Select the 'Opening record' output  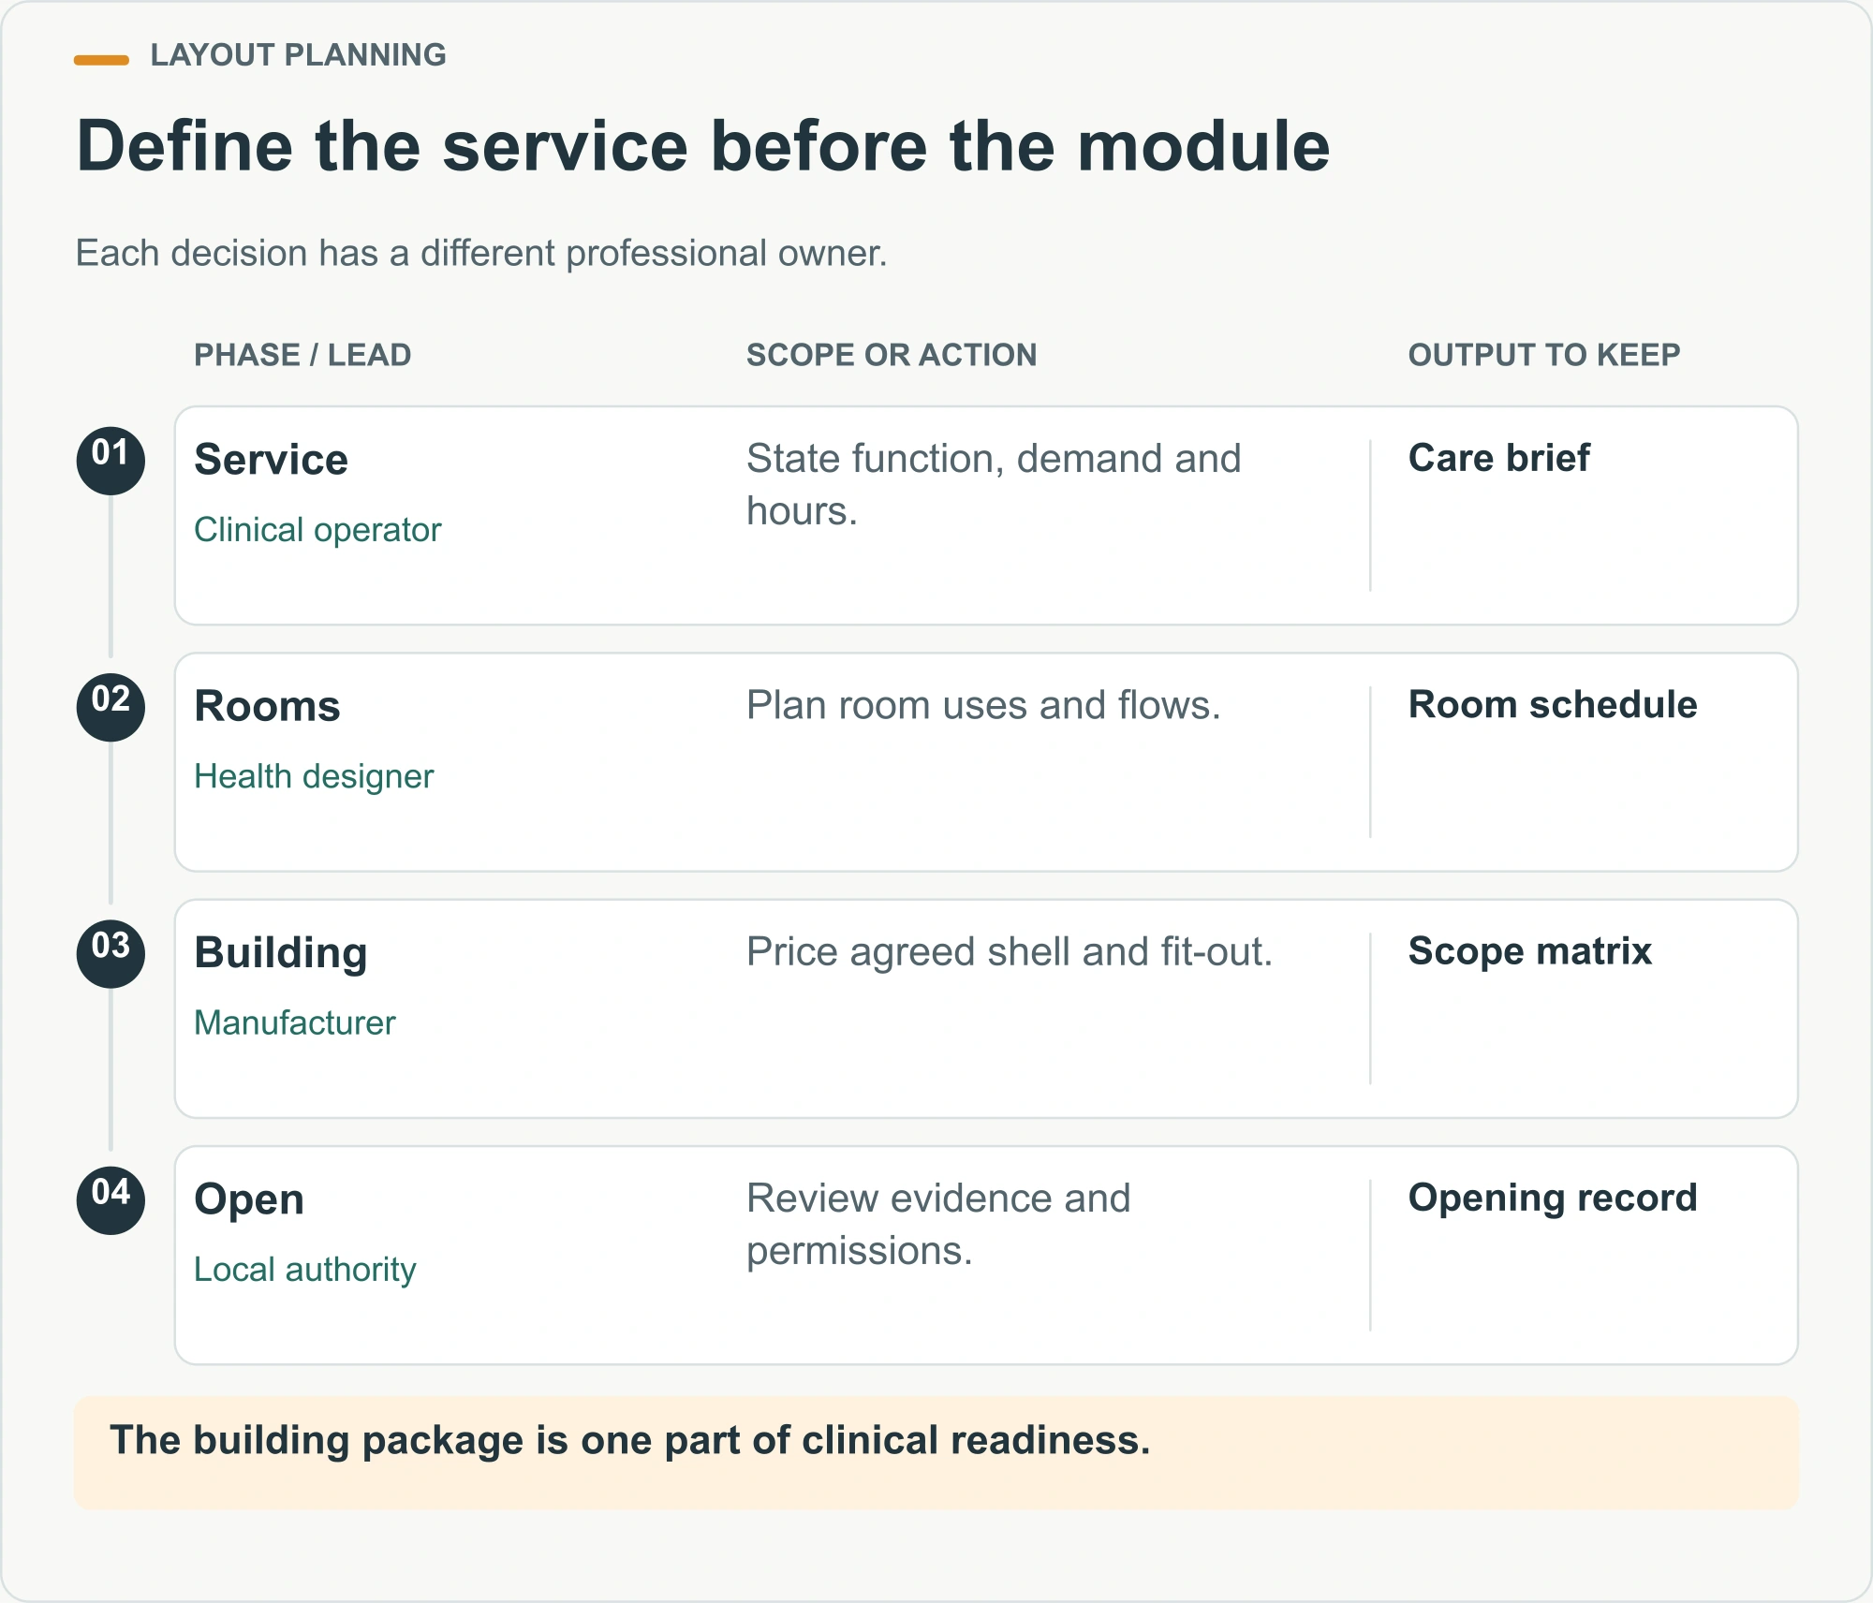[1553, 1198]
